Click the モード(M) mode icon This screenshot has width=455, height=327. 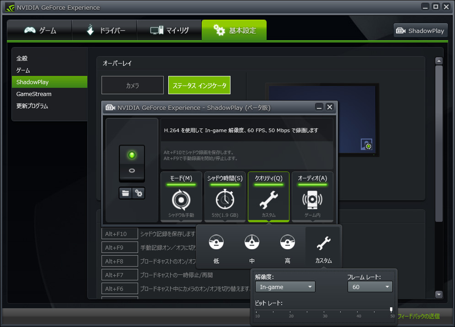pos(181,200)
